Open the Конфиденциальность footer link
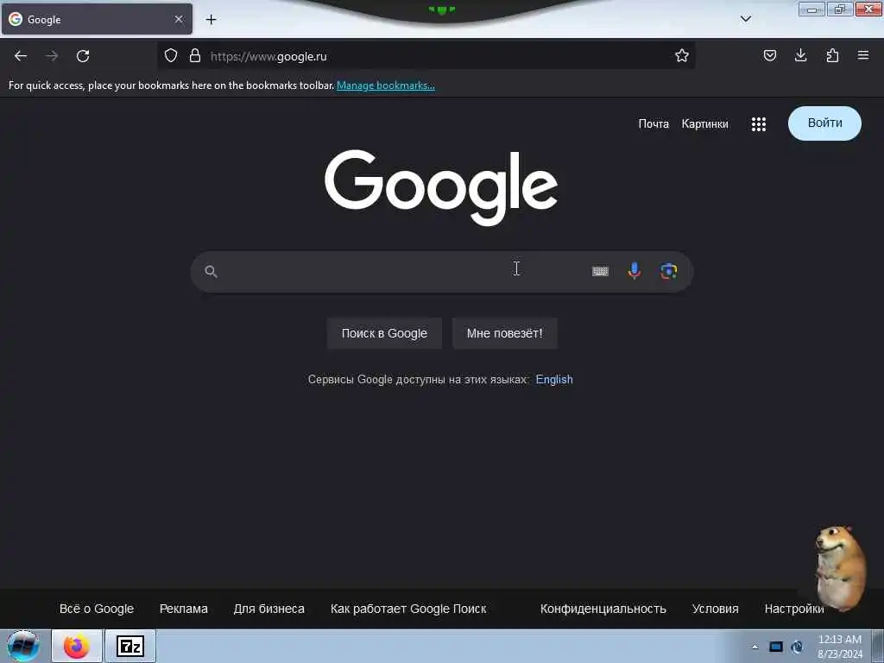The width and height of the screenshot is (884, 663). point(603,609)
